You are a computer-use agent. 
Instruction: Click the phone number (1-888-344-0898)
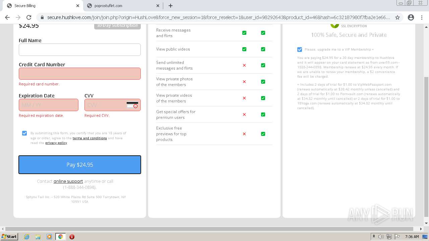[x=80, y=187]
